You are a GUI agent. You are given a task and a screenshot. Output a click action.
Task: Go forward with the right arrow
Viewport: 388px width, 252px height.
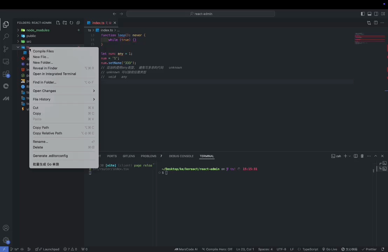(121, 14)
